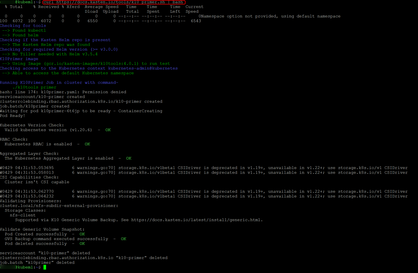Viewport: 418px width, 273px height.
Task: Click the "Permission denied" error line
Action: [x=63, y=92]
